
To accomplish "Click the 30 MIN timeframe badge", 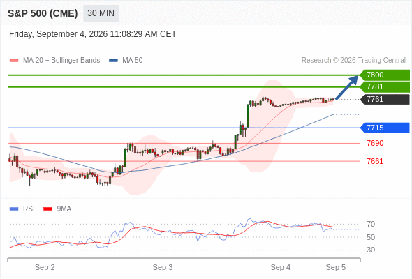I will coord(101,13).
